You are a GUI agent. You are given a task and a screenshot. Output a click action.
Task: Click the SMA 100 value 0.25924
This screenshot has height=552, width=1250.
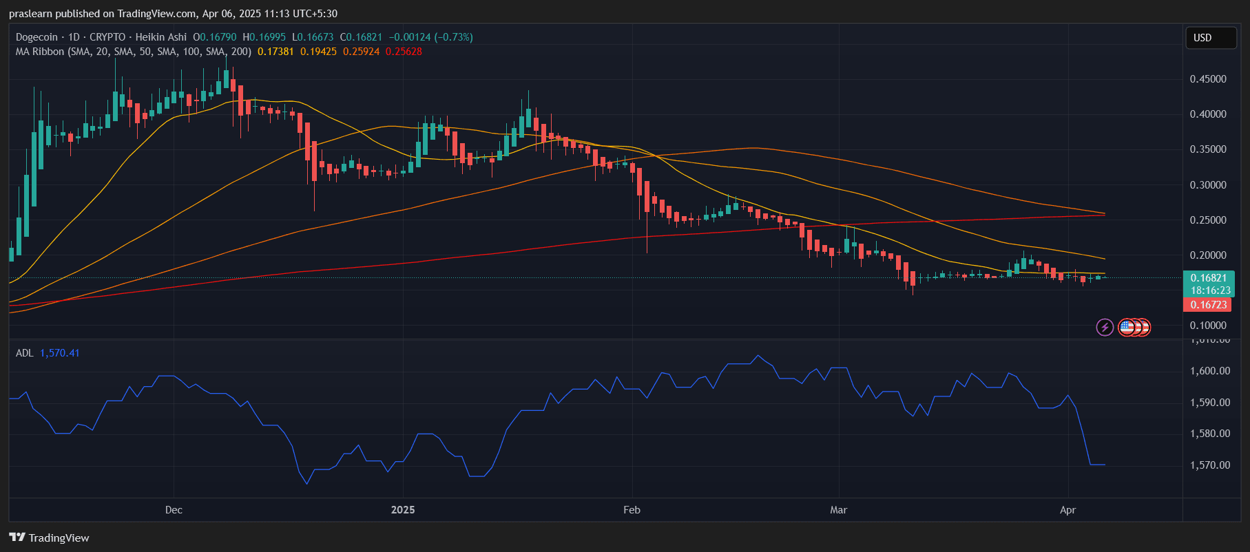pyautogui.click(x=361, y=52)
